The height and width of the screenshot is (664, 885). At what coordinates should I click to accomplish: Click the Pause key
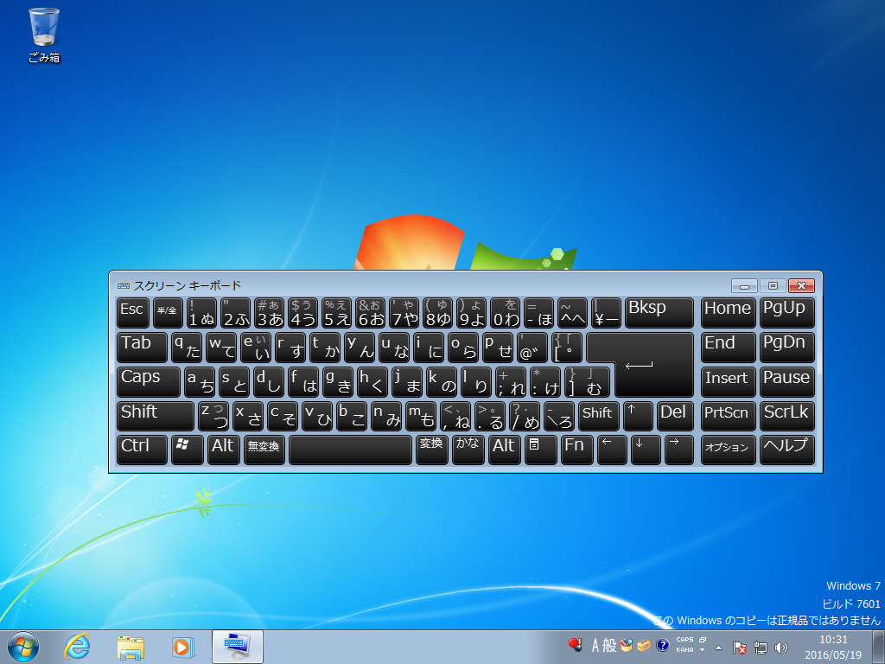[x=786, y=381]
